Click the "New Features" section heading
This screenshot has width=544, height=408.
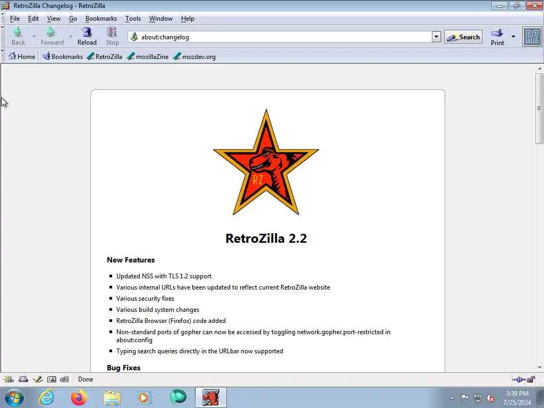point(131,260)
